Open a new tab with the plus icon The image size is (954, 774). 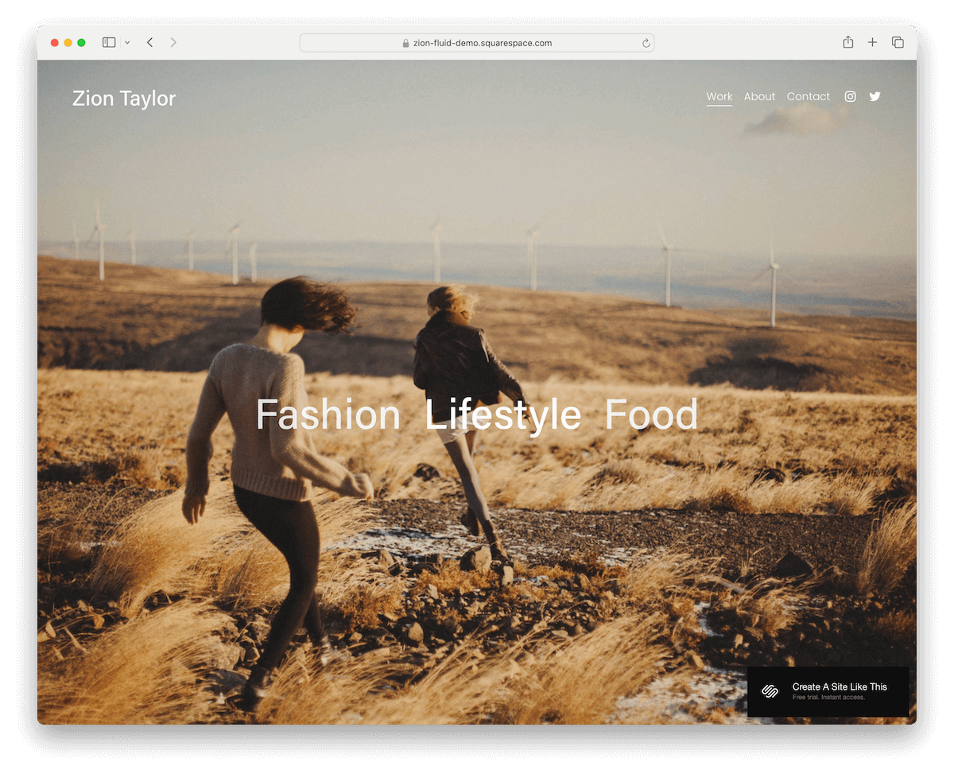tap(872, 42)
